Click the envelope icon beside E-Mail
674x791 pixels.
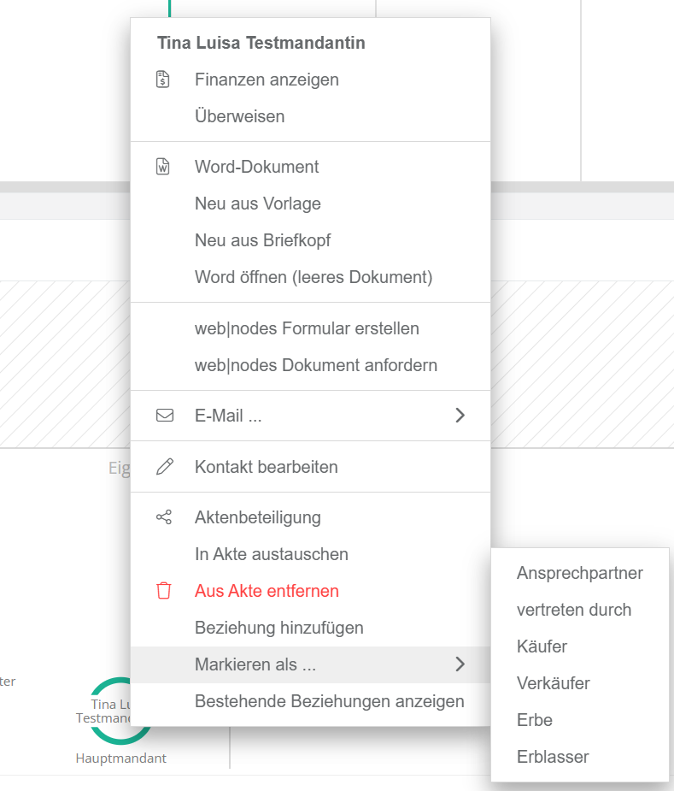coord(164,416)
